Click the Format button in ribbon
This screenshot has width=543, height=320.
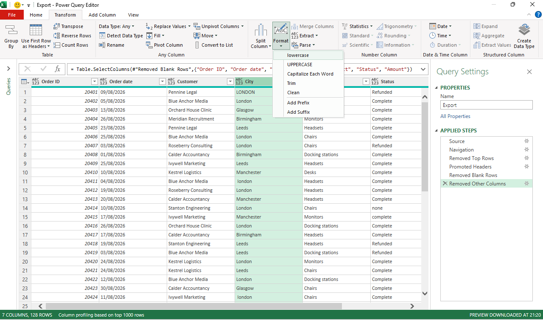point(281,36)
